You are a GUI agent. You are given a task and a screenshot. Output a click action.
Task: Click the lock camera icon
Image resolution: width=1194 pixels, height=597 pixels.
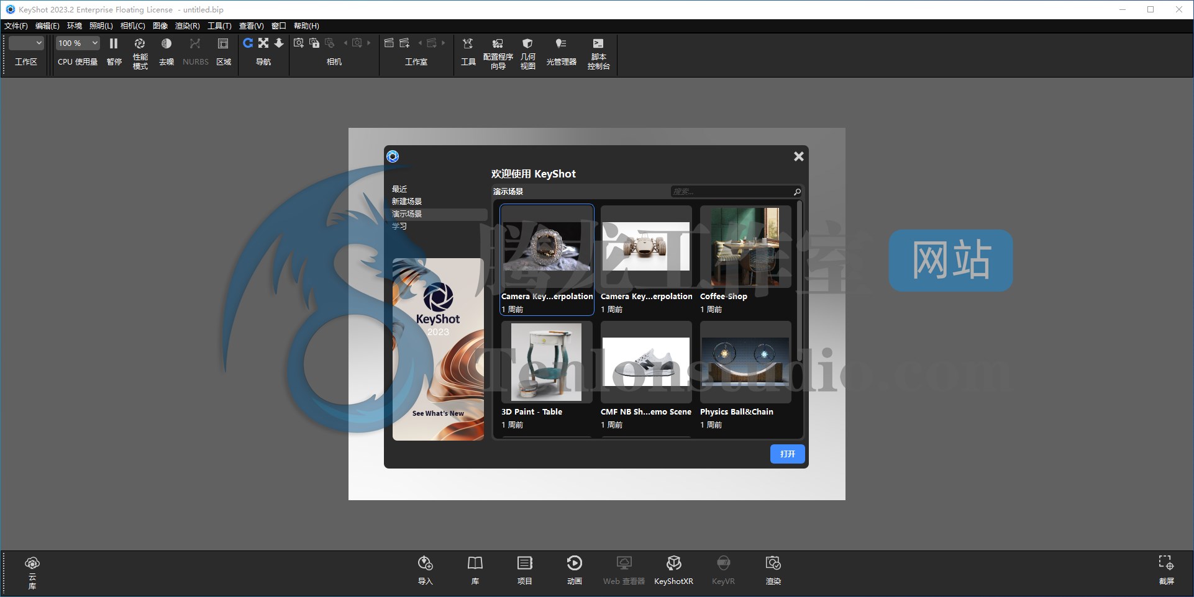click(314, 43)
